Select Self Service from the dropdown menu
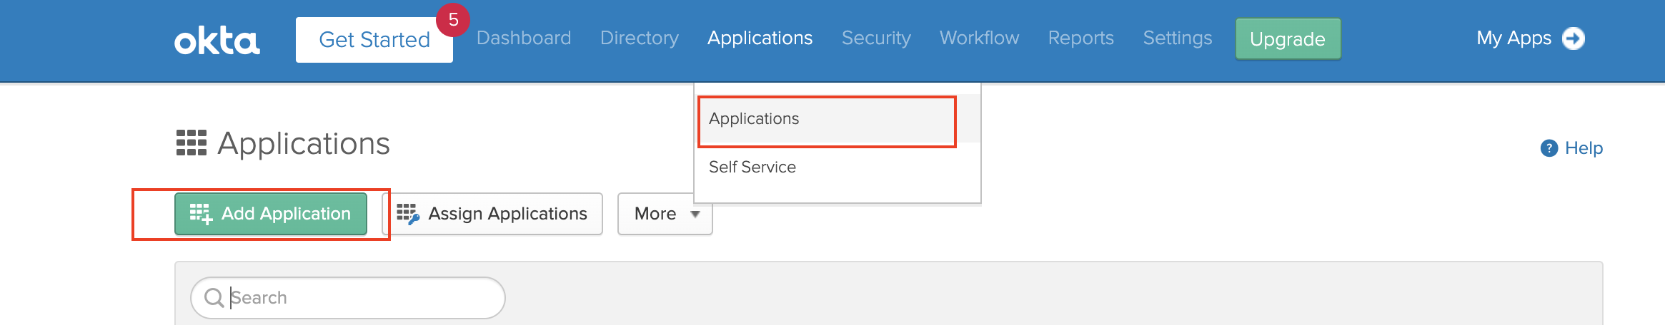Image resolution: width=1665 pixels, height=325 pixels. coord(752,167)
